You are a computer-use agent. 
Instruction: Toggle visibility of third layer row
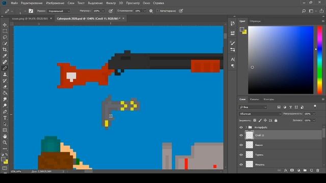coord(241,145)
